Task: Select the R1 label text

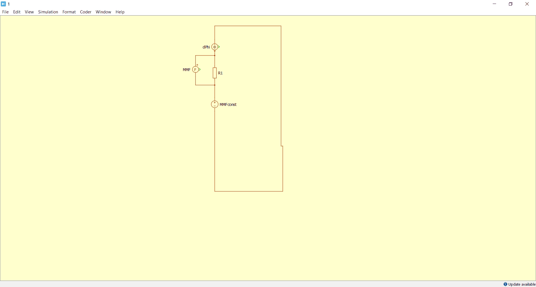Action: 220,73
